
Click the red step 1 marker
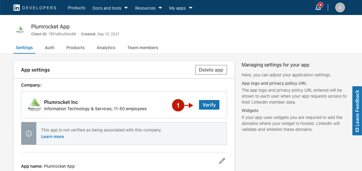178,105
